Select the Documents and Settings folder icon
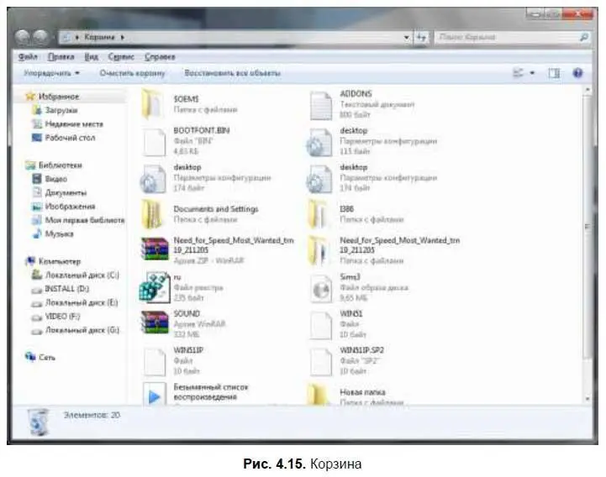 154,213
